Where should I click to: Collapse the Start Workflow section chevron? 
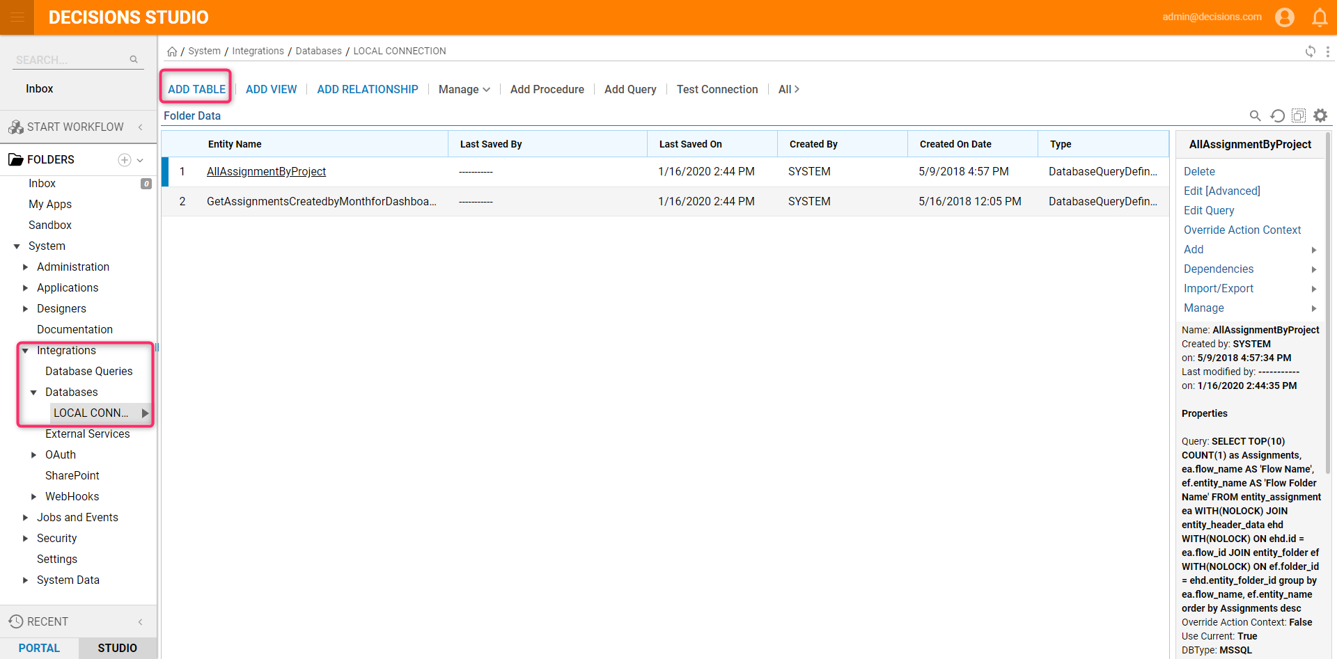point(141,127)
